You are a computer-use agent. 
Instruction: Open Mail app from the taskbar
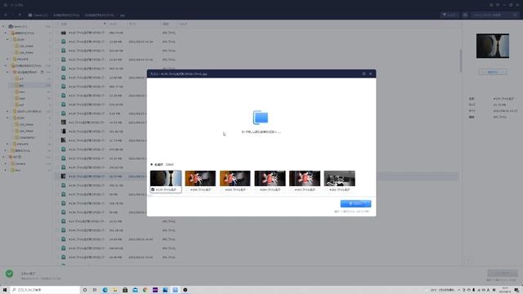[x=135, y=290]
